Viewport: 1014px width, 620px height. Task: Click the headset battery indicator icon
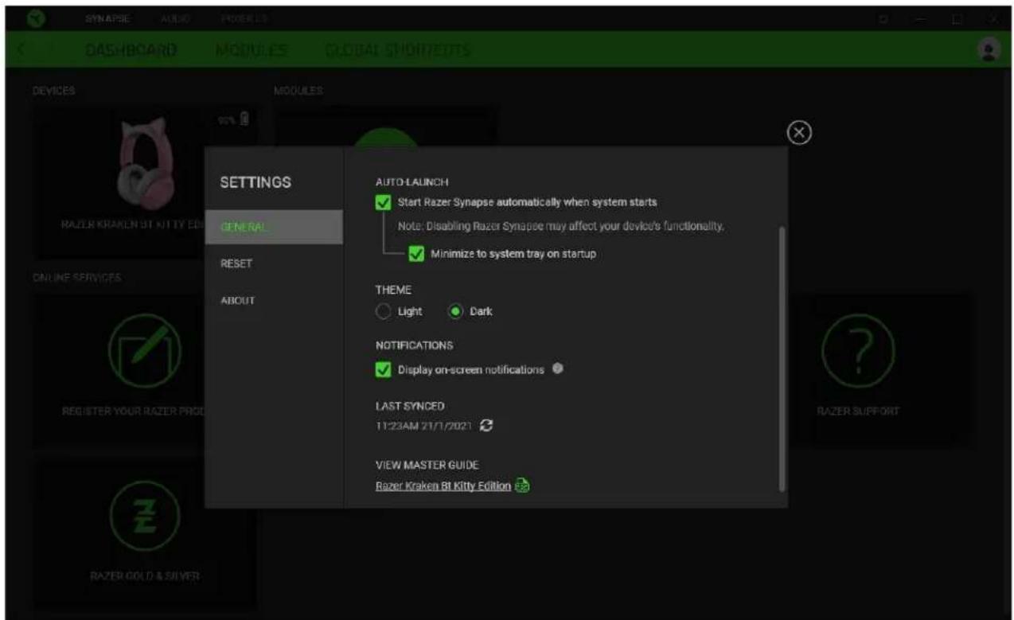(244, 119)
